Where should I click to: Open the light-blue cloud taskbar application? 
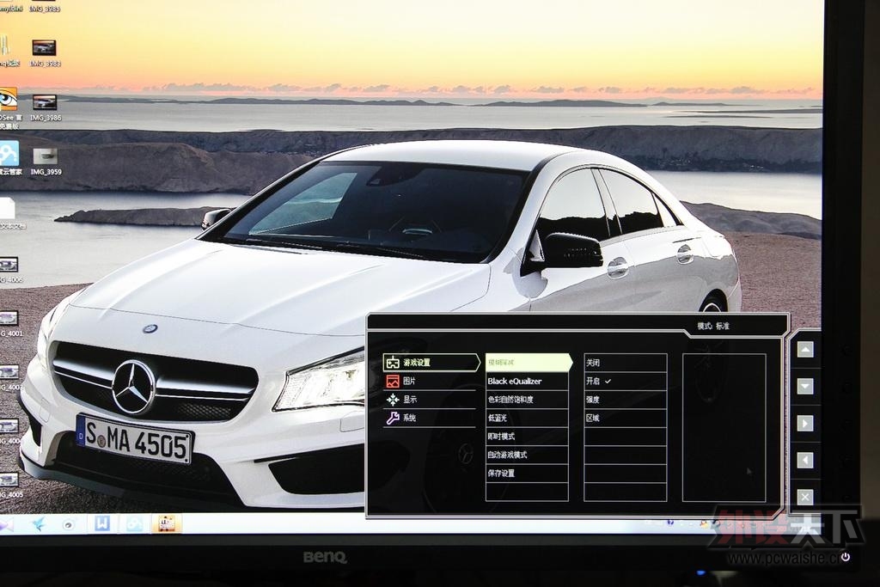pos(134,524)
